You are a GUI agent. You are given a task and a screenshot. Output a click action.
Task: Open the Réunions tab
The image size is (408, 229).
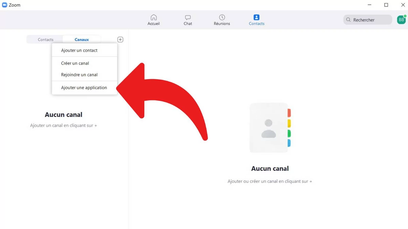[x=222, y=20]
